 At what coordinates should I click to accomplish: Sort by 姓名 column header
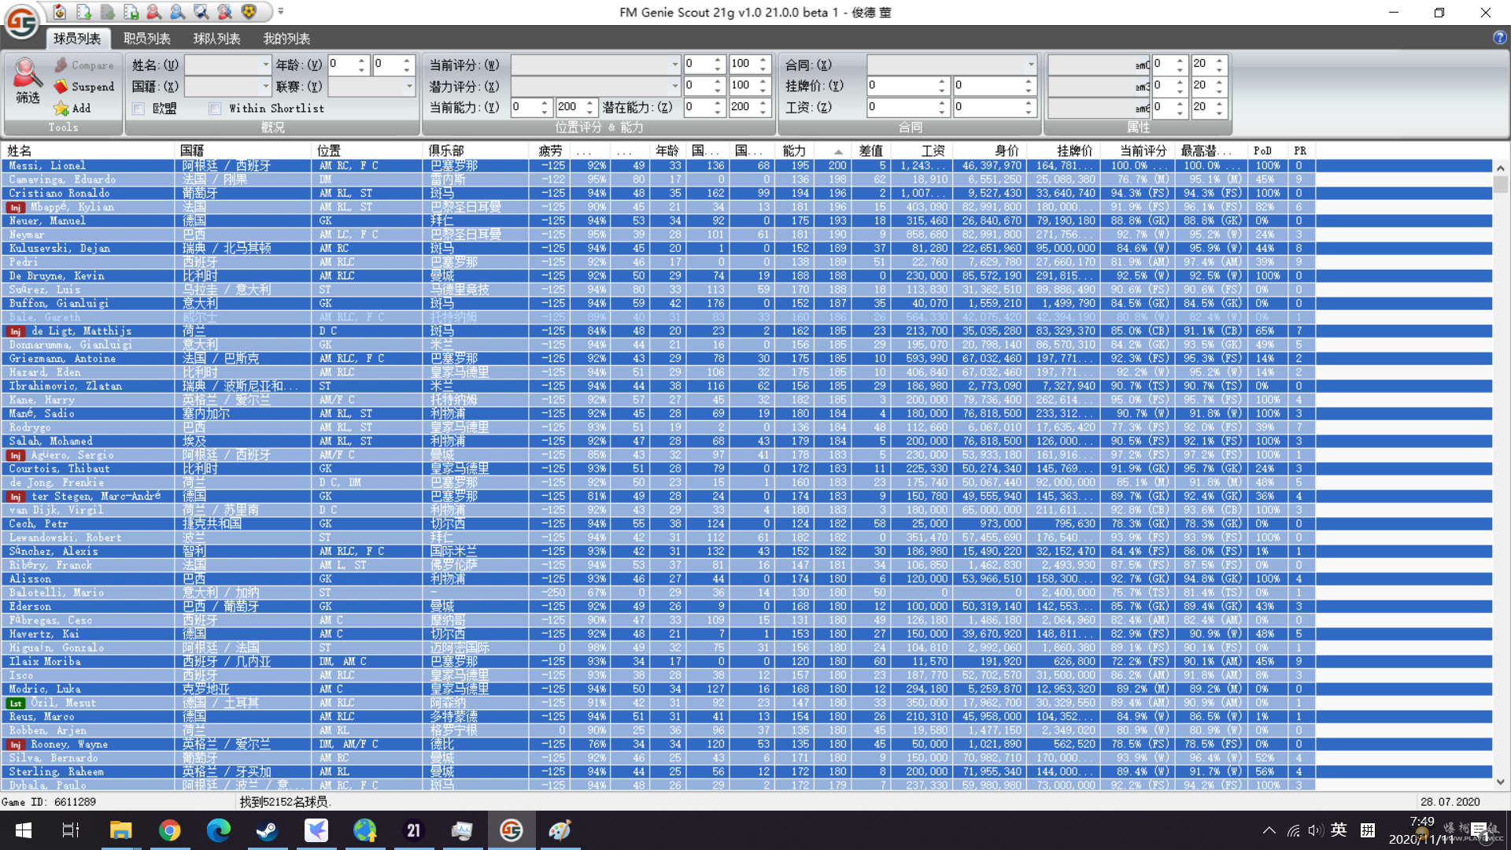click(x=88, y=150)
